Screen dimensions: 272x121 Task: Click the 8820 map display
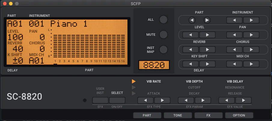click(154, 65)
